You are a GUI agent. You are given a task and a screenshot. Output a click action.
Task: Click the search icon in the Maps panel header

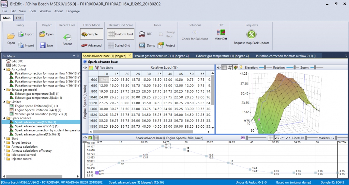pyautogui.click(x=4, y=56)
